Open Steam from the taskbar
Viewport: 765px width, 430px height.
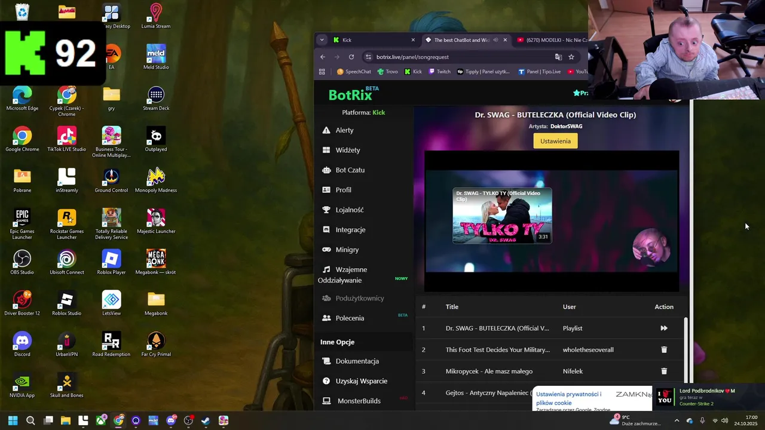206,420
